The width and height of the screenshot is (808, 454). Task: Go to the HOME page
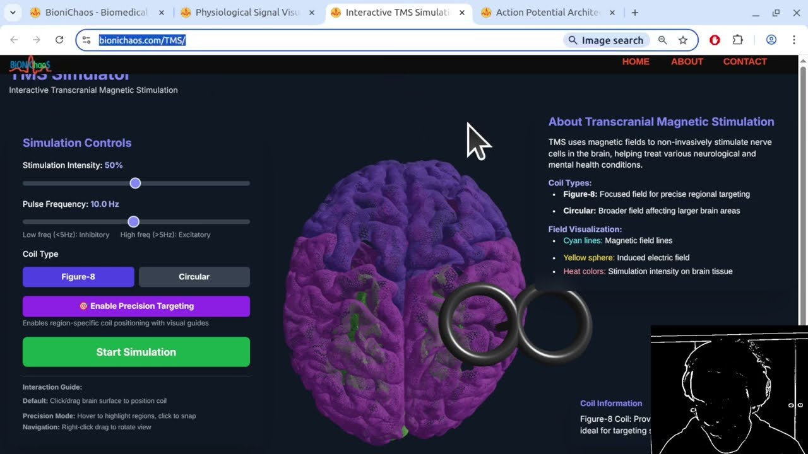pos(636,61)
